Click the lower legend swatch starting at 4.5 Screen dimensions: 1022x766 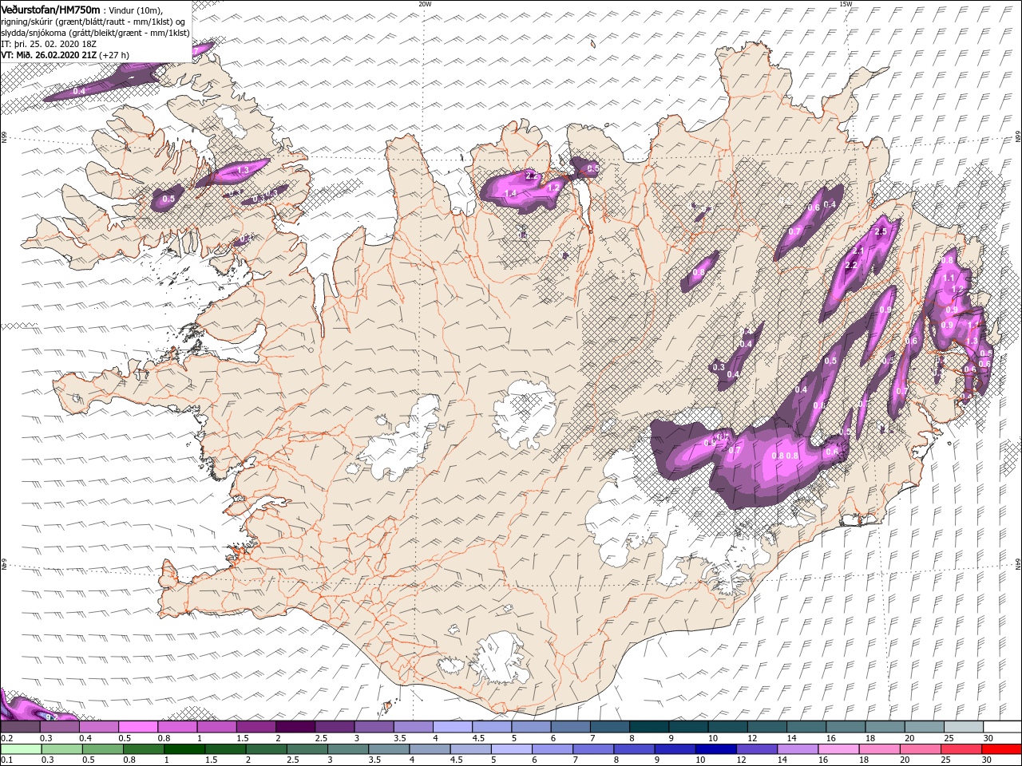point(470,749)
